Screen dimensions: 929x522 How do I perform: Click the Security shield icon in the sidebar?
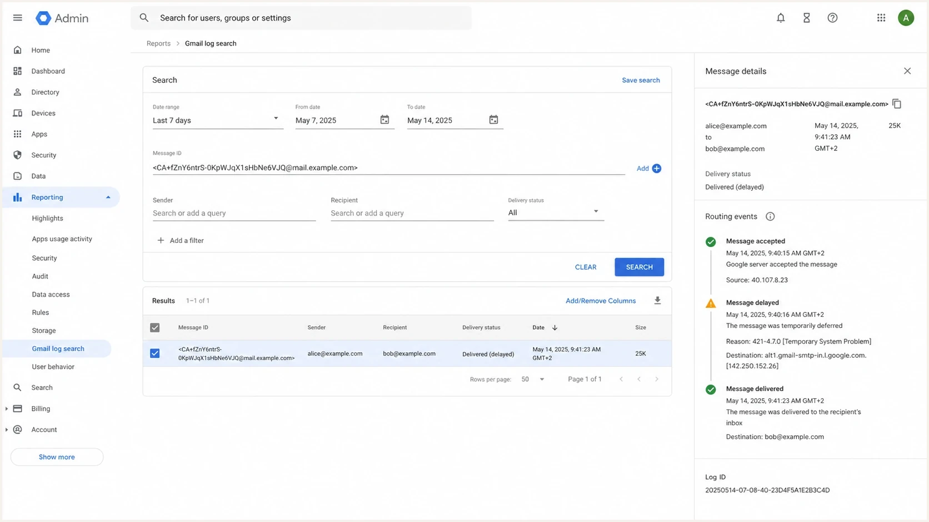[18, 155]
